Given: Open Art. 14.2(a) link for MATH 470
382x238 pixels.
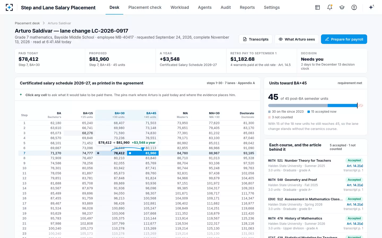Looking at the screenshot, I should pyautogui.click(x=355, y=224).
